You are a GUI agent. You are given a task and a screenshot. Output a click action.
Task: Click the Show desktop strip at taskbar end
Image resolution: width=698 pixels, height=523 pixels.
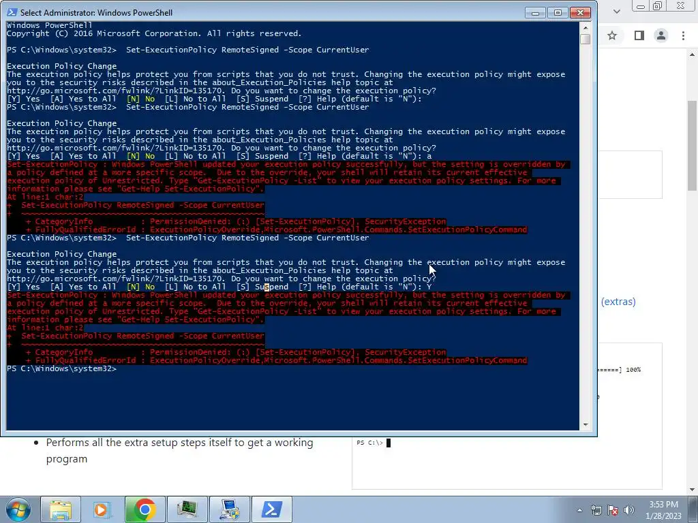click(x=693, y=509)
